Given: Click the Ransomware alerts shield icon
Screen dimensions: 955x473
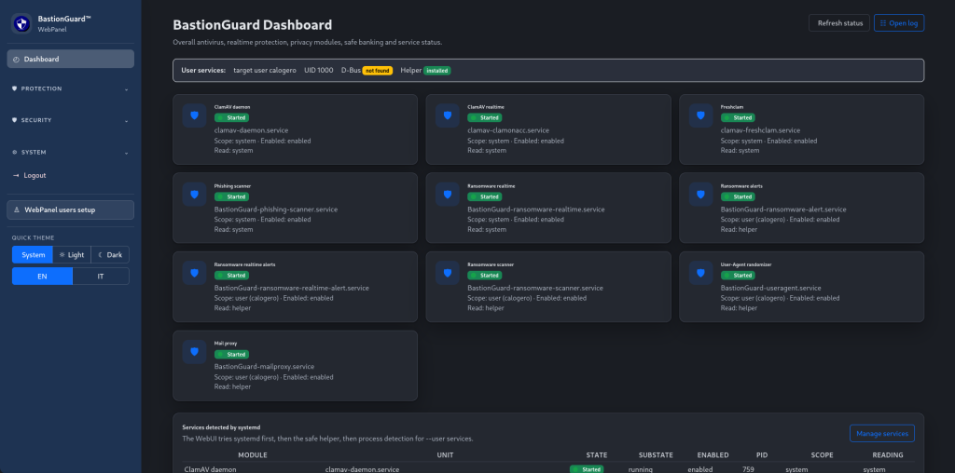Looking at the screenshot, I should [701, 195].
